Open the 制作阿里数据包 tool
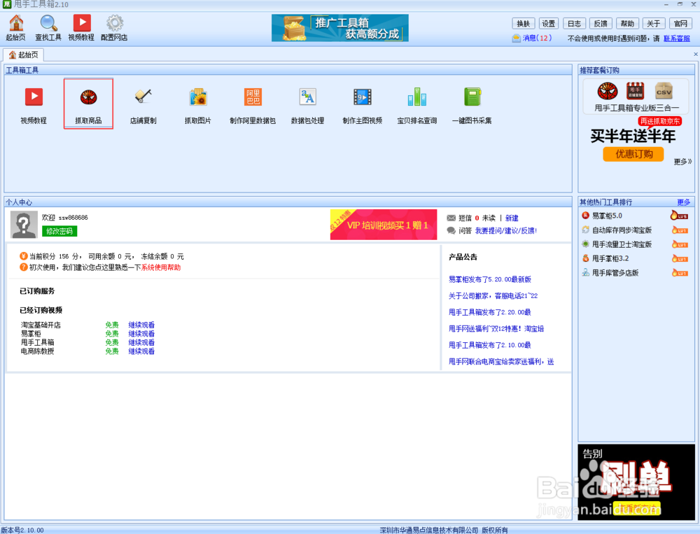700x534 pixels. click(253, 106)
